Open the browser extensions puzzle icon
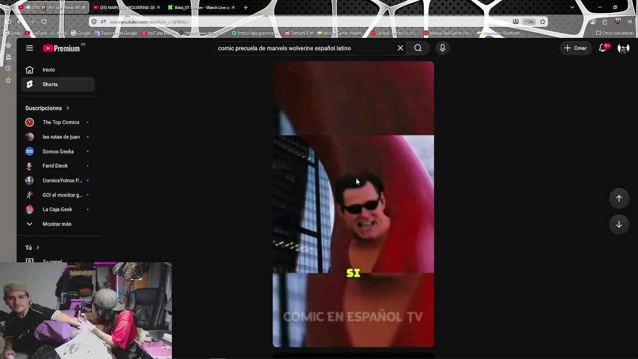This screenshot has width=638, height=359. pyautogui.click(x=605, y=21)
